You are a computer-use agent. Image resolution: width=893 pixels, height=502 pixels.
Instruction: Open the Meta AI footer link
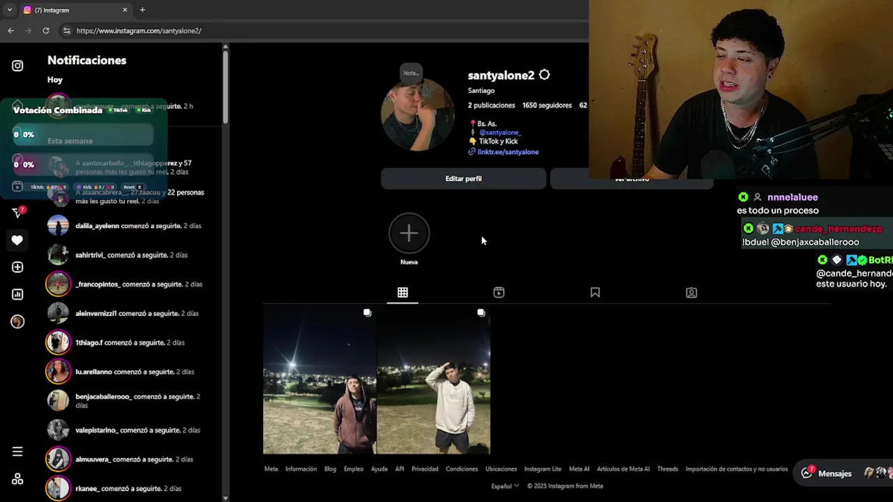tap(579, 469)
